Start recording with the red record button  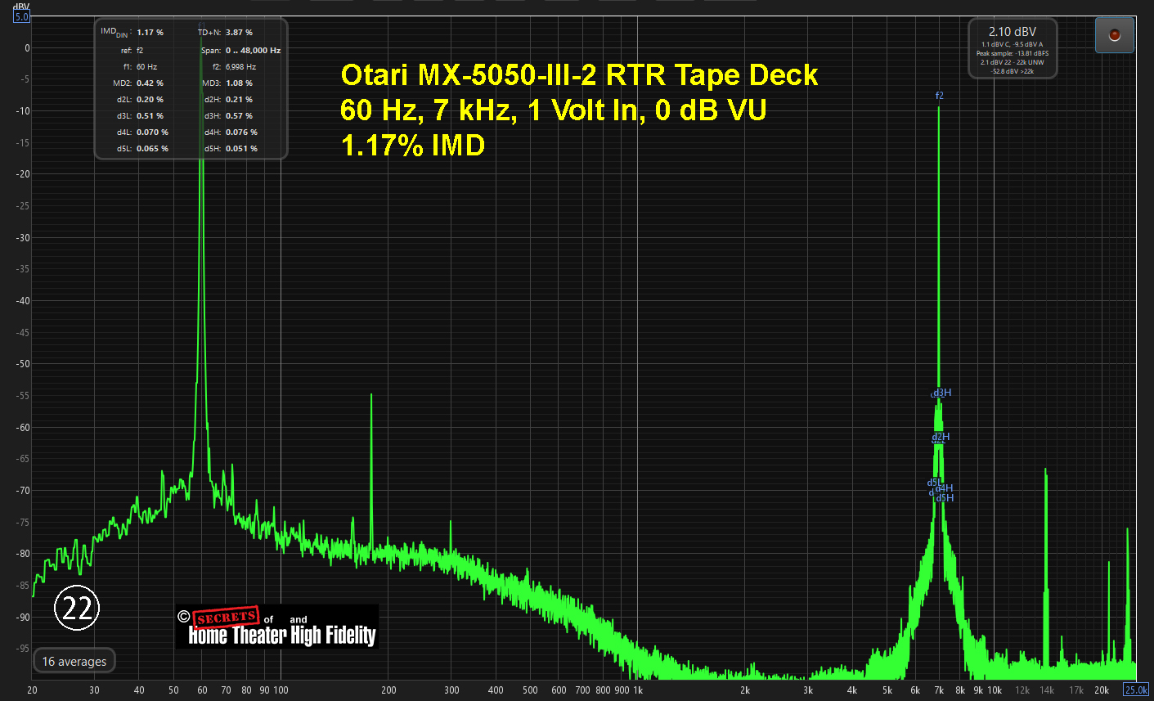(x=1114, y=35)
